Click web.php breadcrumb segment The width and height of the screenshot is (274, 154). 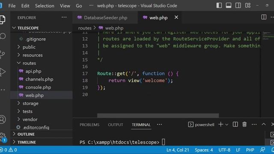[x=111, y=28]
